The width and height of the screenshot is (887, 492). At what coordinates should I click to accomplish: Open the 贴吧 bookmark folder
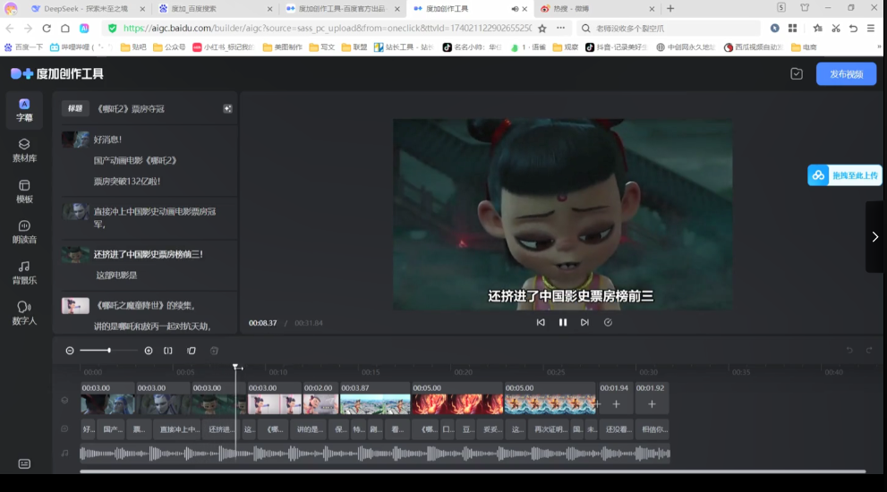(133, 47)
